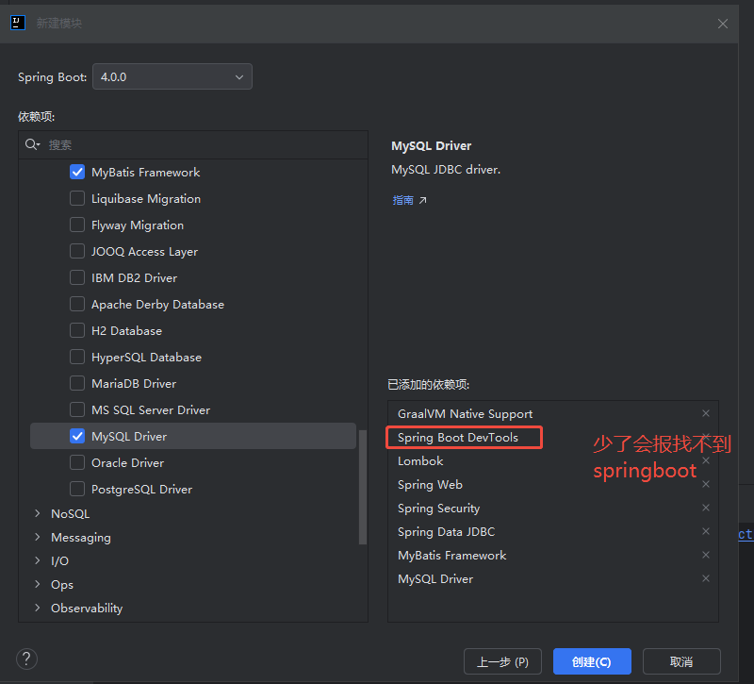Open the MySQL Driver guide link
Screen dimensions: 754x684
tap(403, 200)
